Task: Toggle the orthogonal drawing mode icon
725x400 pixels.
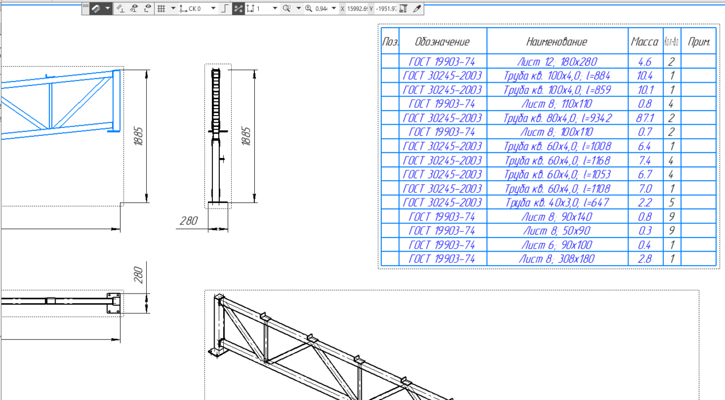Action: (x=224, y=8)
